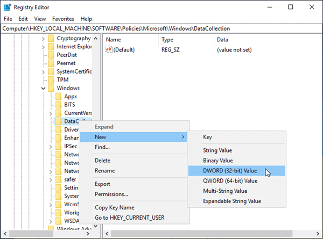Expand the Internet Explorer key
The image size is (323, 239).
pos(43,47)
